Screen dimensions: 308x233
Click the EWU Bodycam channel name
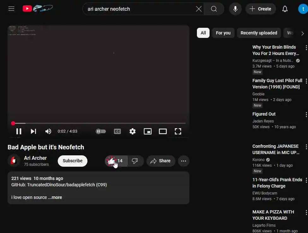(264, 193)
